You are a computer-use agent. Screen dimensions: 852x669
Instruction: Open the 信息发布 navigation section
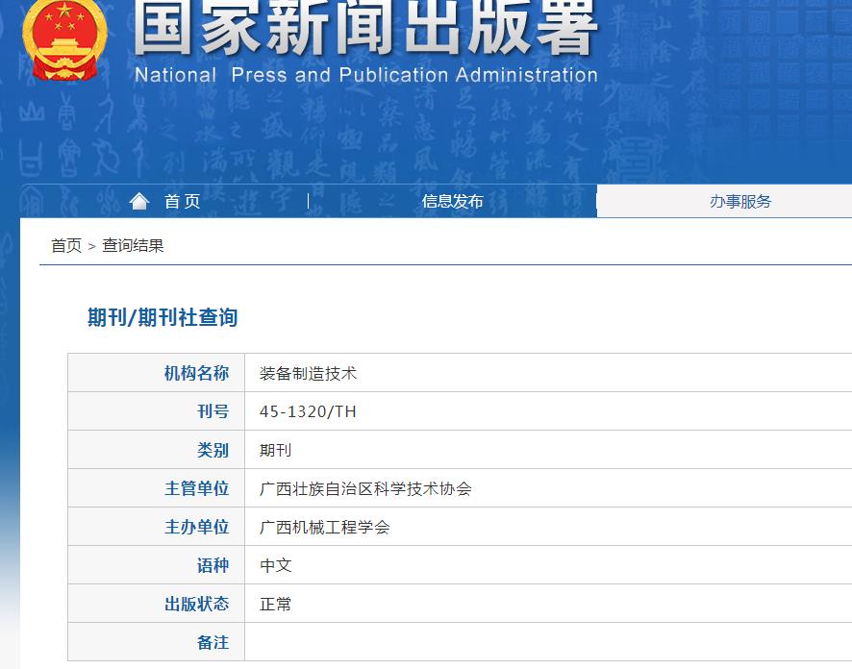[451, 201]
